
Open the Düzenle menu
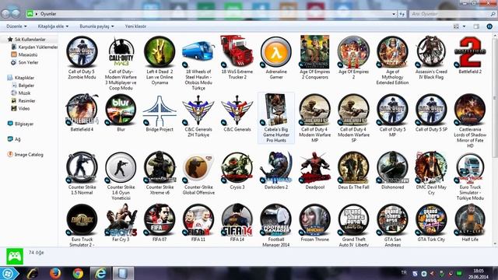(x=16, y=26)
